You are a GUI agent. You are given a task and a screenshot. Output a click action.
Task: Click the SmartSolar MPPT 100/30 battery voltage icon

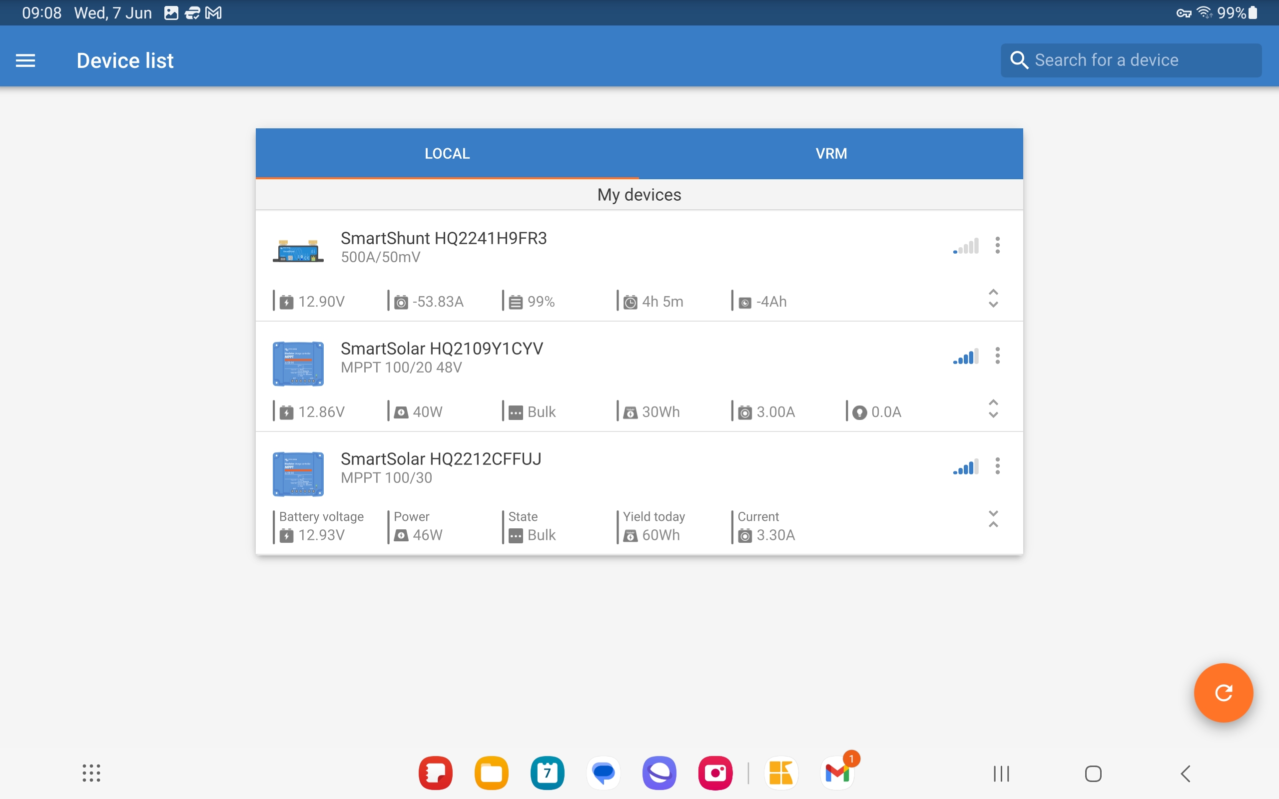tap(286, 535)
